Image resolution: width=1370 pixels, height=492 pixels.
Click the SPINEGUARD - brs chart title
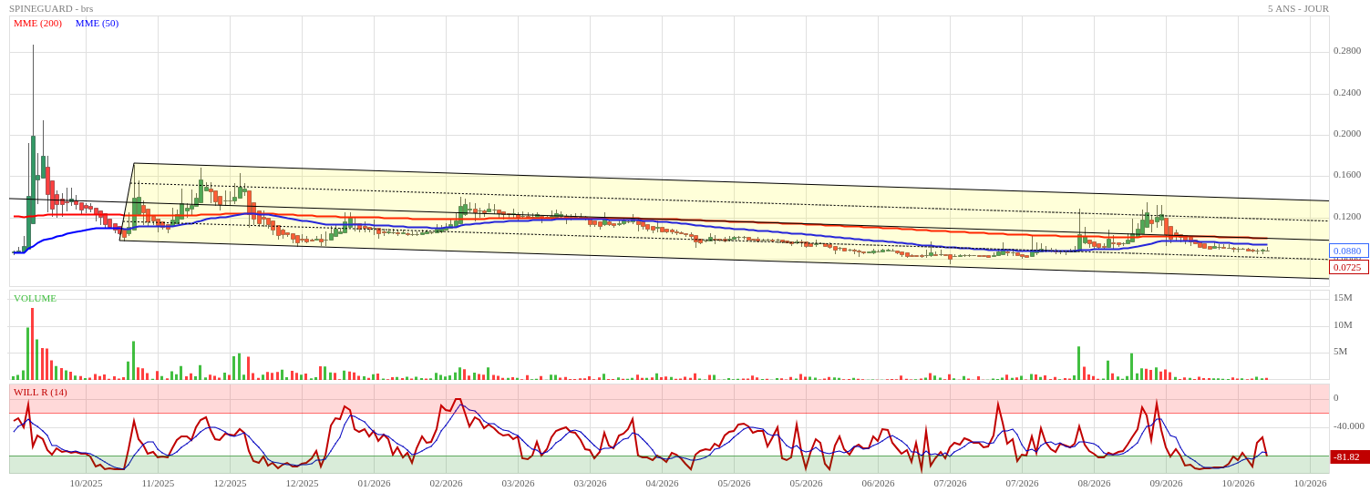[51, 8]
